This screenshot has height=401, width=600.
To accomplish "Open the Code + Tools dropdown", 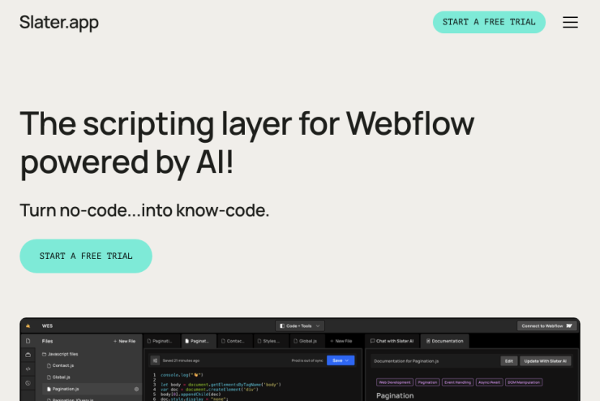I will [300, 326].
